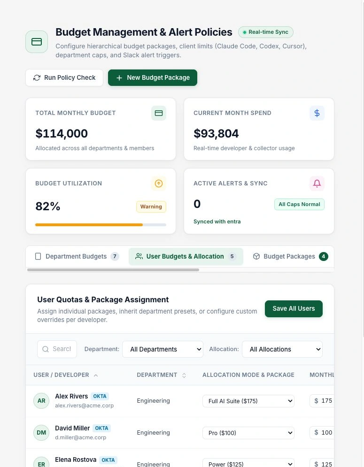Click the magnifier icon in search box
Image resolution: width=364 pixels, height=467 pixels.
click(x=46, y=349)
